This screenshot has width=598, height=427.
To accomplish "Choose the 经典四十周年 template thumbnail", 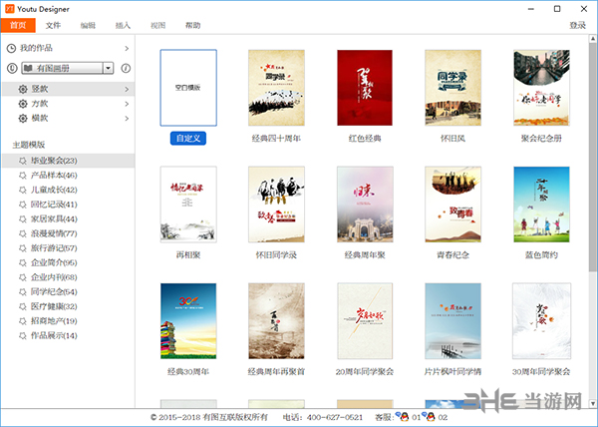I will [x=276, y=88].
